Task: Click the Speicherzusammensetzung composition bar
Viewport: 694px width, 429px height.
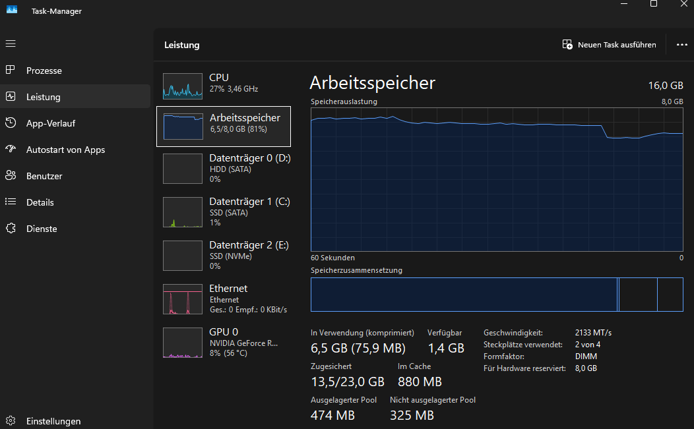Action: click(x=497, y=295)
